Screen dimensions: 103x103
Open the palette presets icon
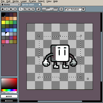[11, 9]
